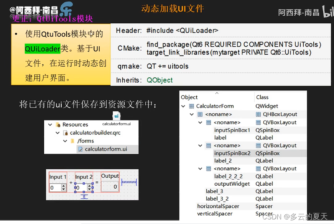Click the 'Input 2' label in the form
The image size is (334, 224).
tap(84, 177)
